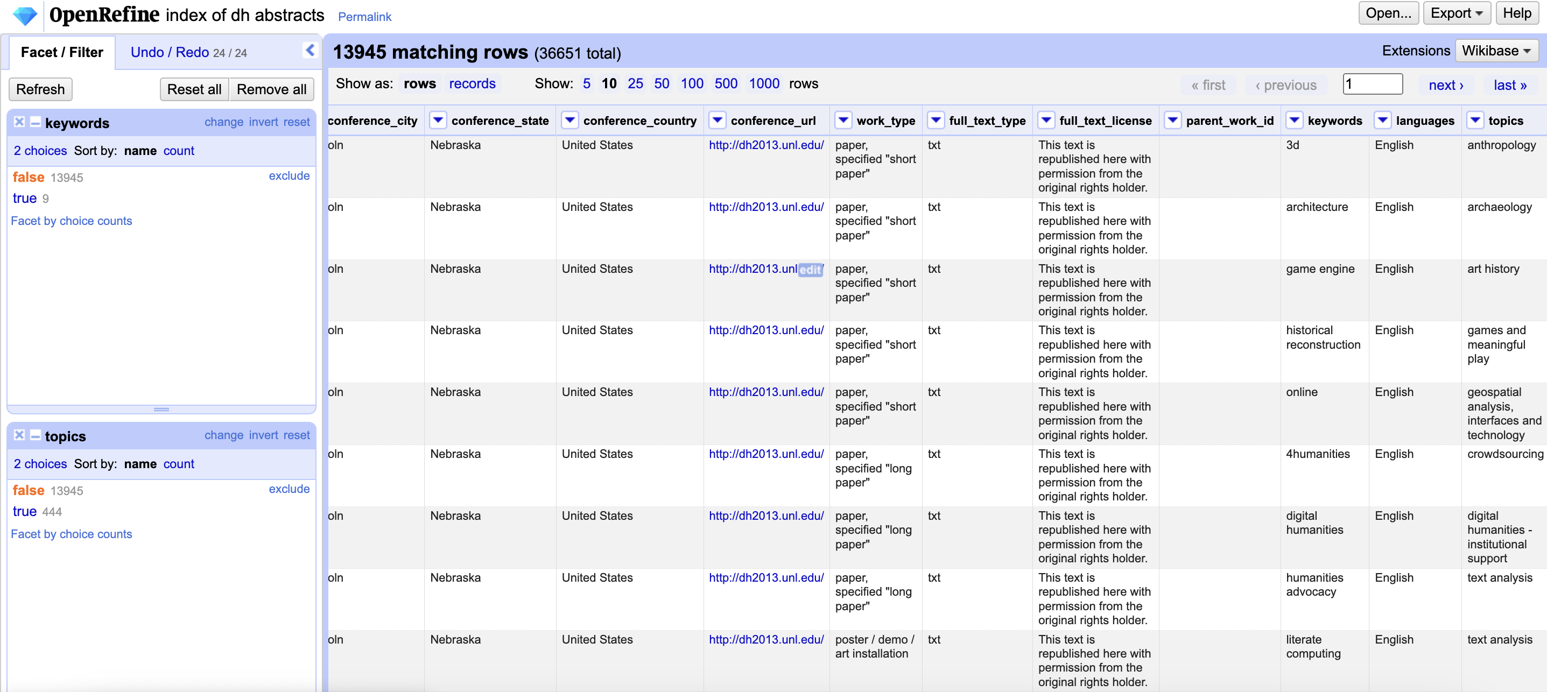
Task: Open the Wikibase extension menu
Action: tap(1496, 51)
